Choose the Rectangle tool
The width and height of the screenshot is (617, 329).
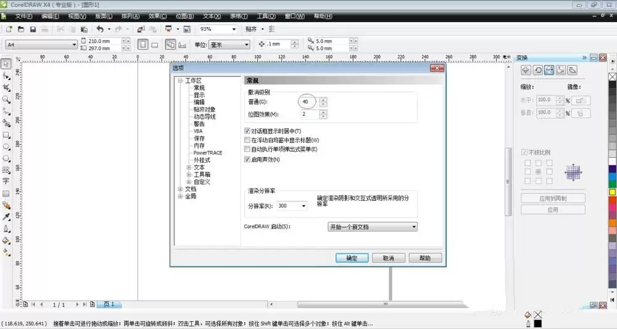[6, 134]
